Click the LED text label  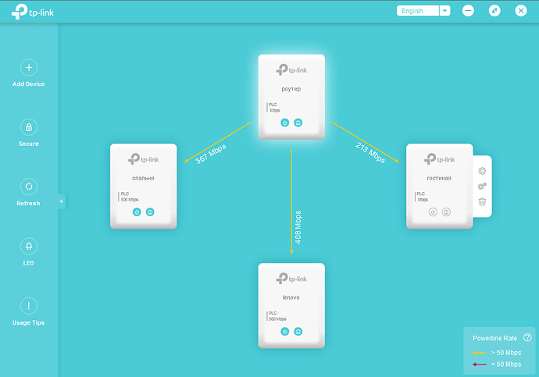(x=29, y=263)
